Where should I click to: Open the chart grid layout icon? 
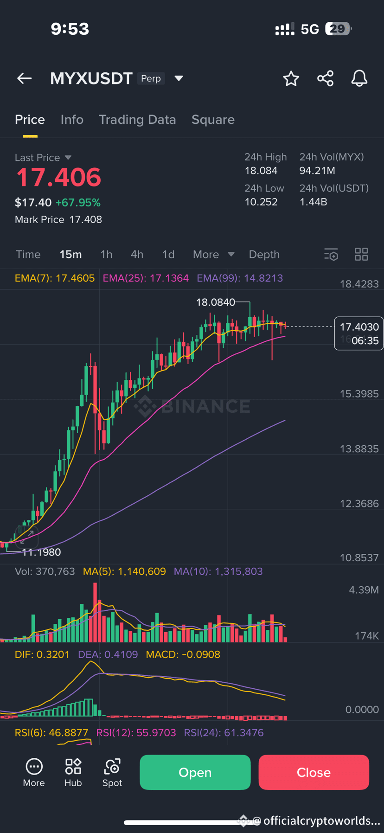(x=361, y=254)
